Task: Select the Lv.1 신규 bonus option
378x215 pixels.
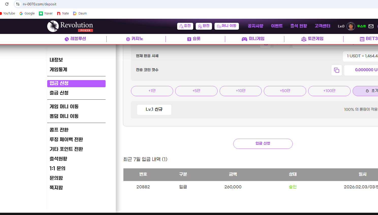Action: (x=154, y=110)
